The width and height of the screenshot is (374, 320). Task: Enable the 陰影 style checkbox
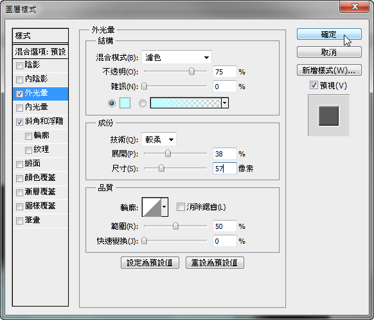click(x=19, y=65)
